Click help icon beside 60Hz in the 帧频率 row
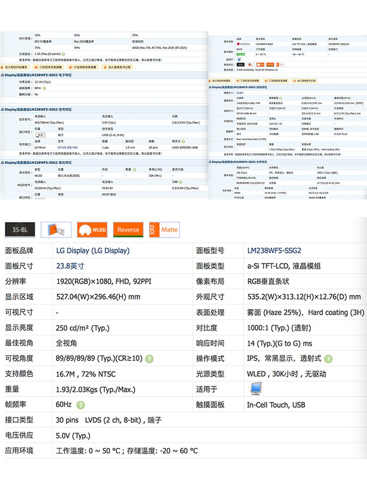The height and width of the screenshot is (490, 367). (81, 405)
